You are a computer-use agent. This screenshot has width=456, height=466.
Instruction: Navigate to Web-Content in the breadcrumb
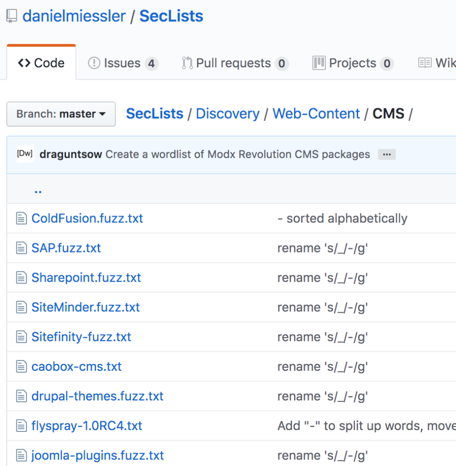point(316,114)
